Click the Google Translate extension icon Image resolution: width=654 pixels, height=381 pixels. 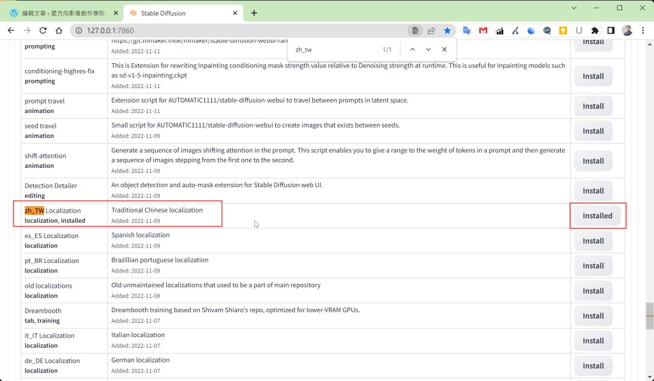coord(467,30)
